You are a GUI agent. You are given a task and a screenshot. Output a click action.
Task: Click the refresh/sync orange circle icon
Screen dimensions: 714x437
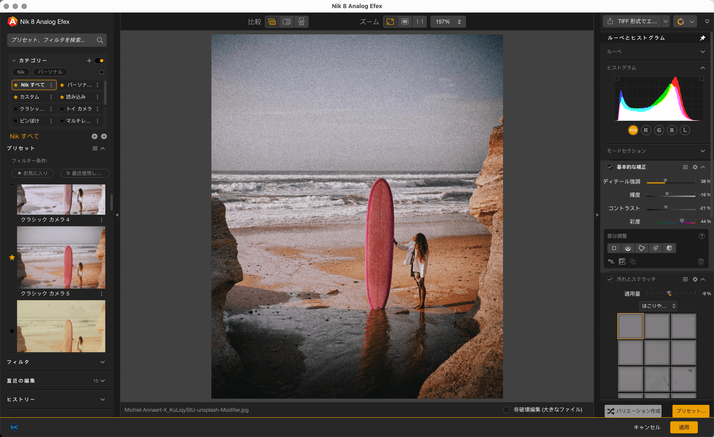pos(681,22)
